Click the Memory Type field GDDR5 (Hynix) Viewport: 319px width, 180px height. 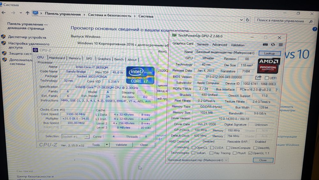pyautogui.click(x=211, y=106)
